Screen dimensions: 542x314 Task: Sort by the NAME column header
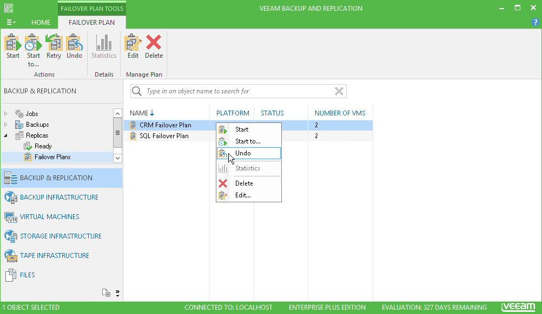click(139, 113)
